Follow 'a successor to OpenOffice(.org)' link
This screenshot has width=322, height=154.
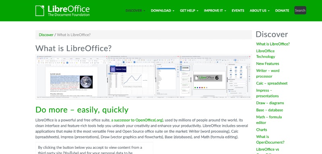[x=137, y=120]
